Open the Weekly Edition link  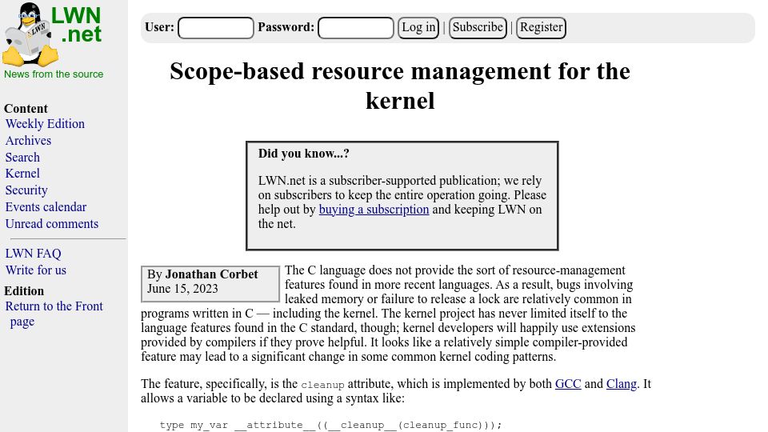pos(45,124)
